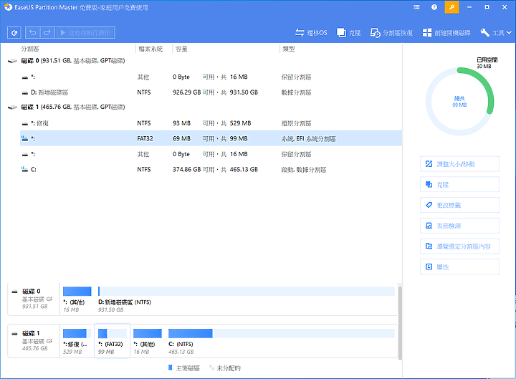Viewport: 516px width, 379px height.
Task: Click the Clone (克隆) button in side panel
Action: 459,185
